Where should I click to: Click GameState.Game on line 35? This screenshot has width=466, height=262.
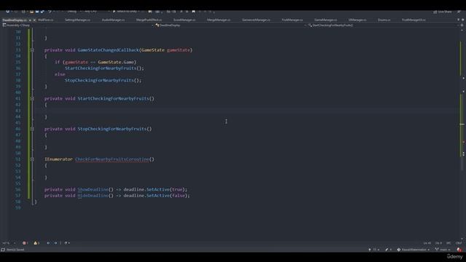(x=116, y=62)
